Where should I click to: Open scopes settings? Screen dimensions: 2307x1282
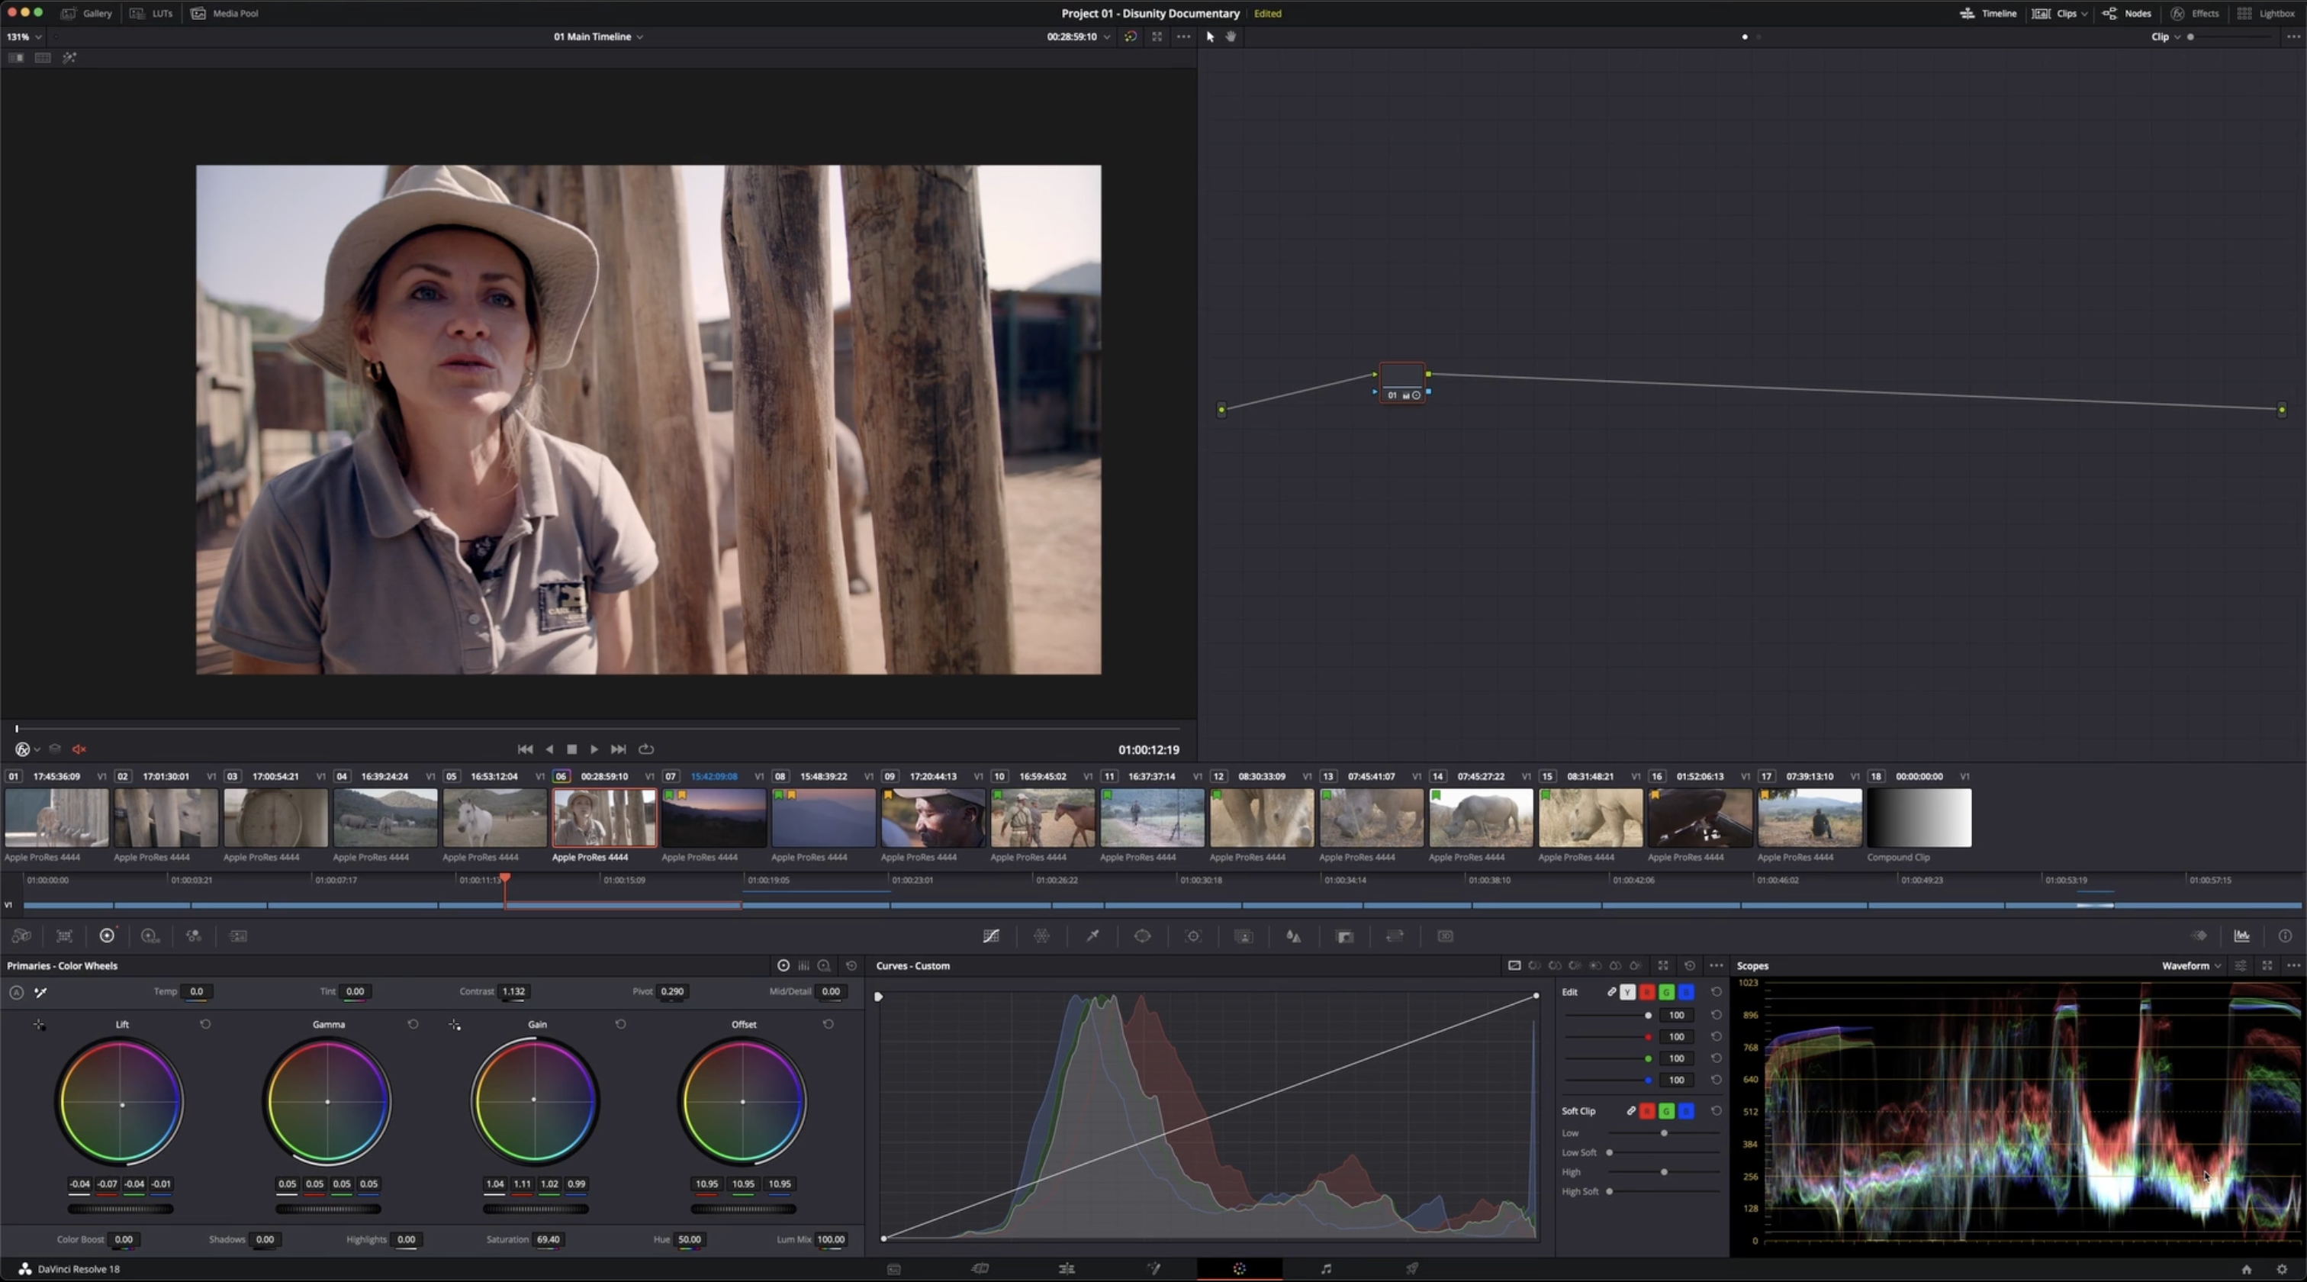(x=2240, y=966)
